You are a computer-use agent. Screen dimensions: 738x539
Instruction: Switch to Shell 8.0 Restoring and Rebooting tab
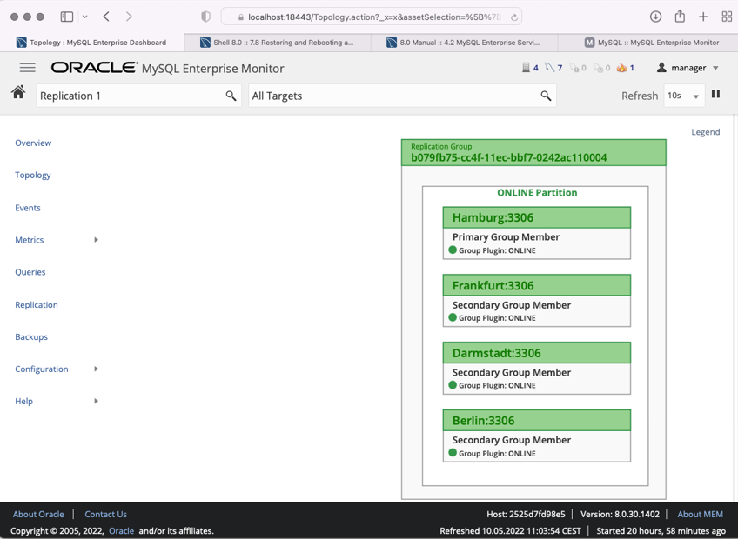(278, 43)
